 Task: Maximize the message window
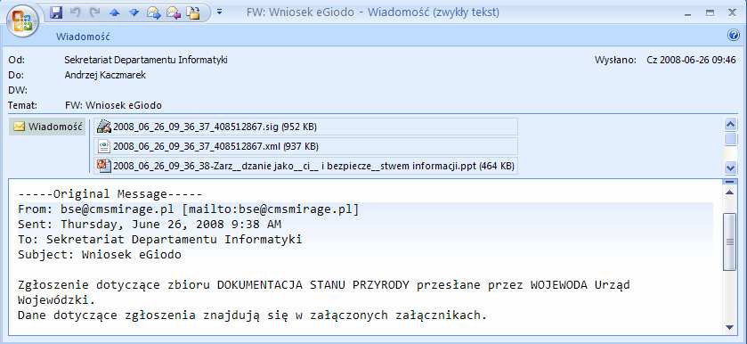tap(710, 13)
